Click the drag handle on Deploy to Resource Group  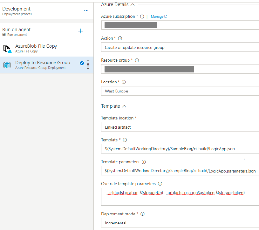tap(88, 64)
